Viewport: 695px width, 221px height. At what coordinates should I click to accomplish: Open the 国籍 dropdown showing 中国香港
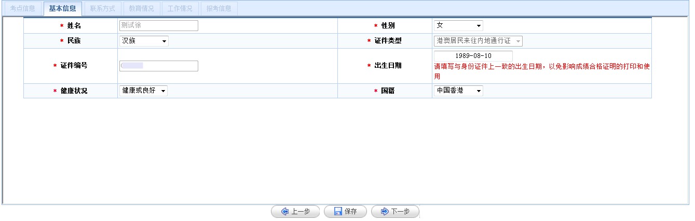pyautogui.click(x=458, y=91)
